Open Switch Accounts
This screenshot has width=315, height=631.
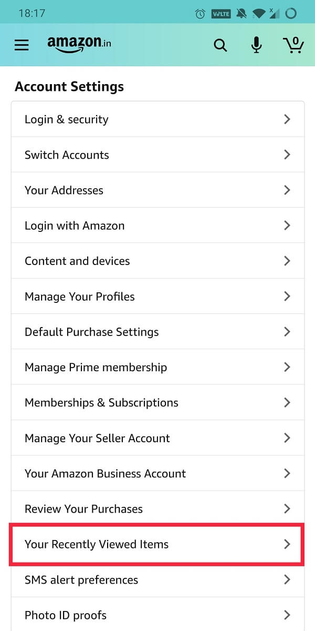tap(67, 155)
